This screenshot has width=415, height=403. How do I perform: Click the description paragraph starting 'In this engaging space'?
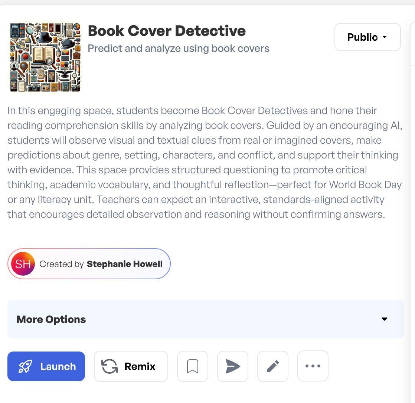click(x=205, y=162)
